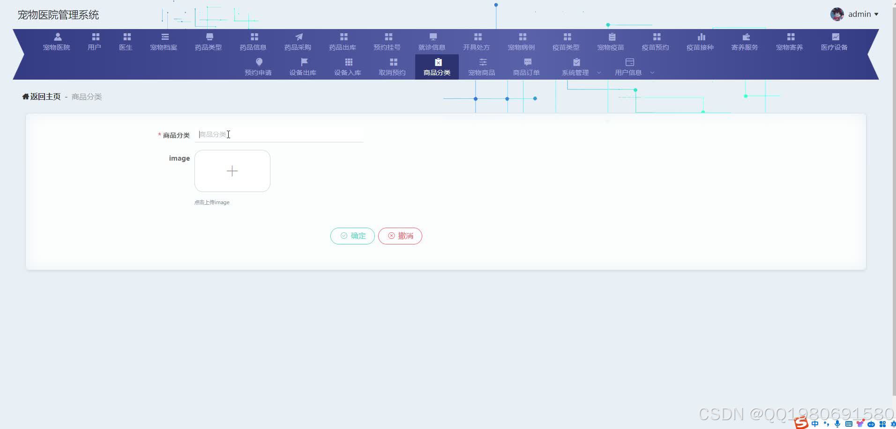Open the 开具处方 menu
Viewport: 896px width, 429px height.
(477, 42)
